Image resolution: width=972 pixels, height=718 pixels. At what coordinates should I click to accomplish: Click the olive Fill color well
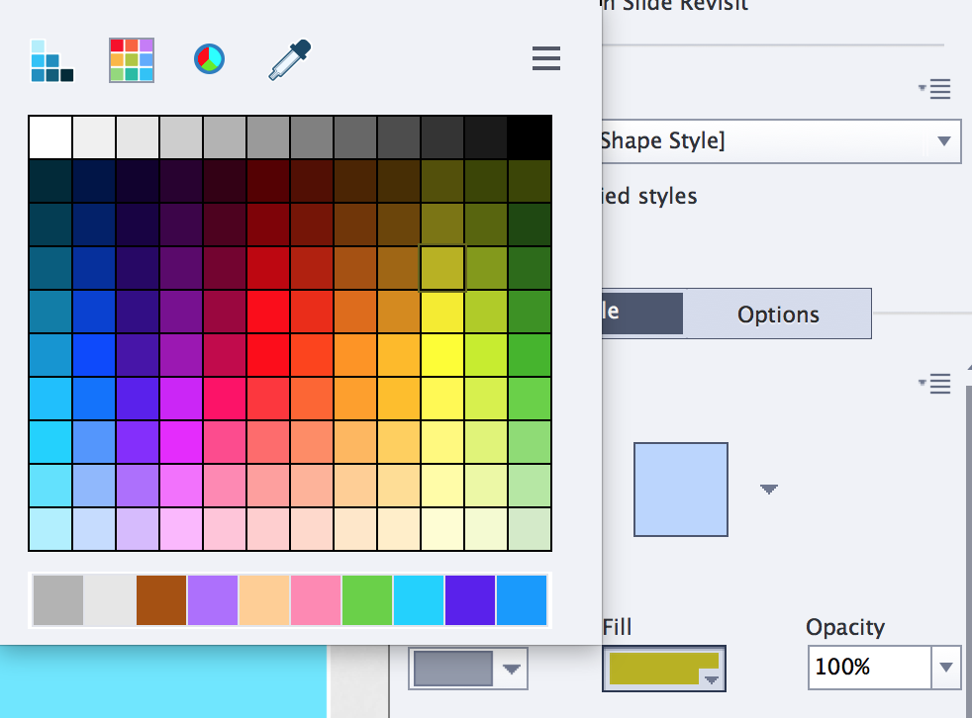click(656, 669)
